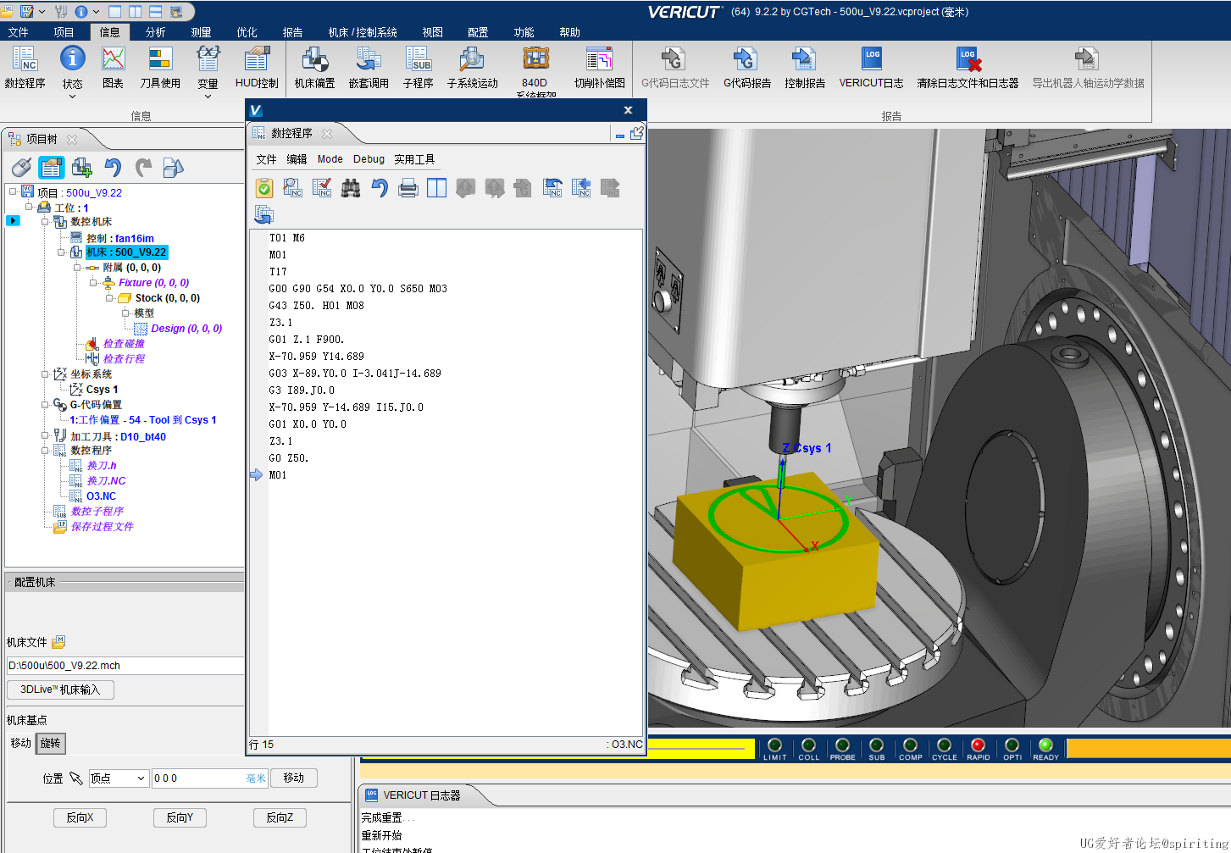Open the 状态 dropdown arrow in ribbon

pos(72,97)
